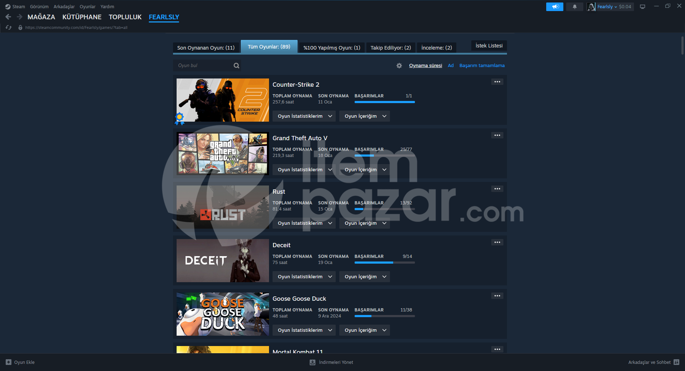The width and height of the screenshot is (685, 371).
Task: Open the Grand Theft Auto V title link
Action: pos(300,138)
